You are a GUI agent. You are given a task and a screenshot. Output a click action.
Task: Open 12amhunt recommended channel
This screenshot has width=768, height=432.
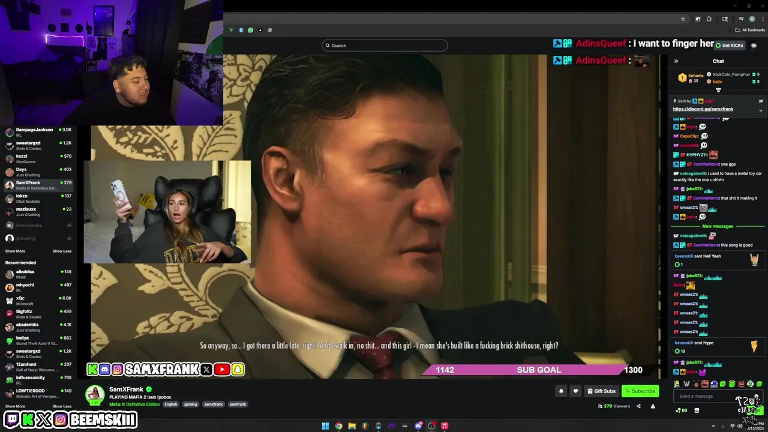38,367
